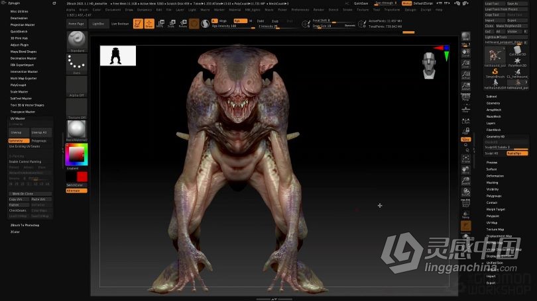The height and width of the screenshot is (301, 537).
Task: Open the LightBox button
Action: 98,24
